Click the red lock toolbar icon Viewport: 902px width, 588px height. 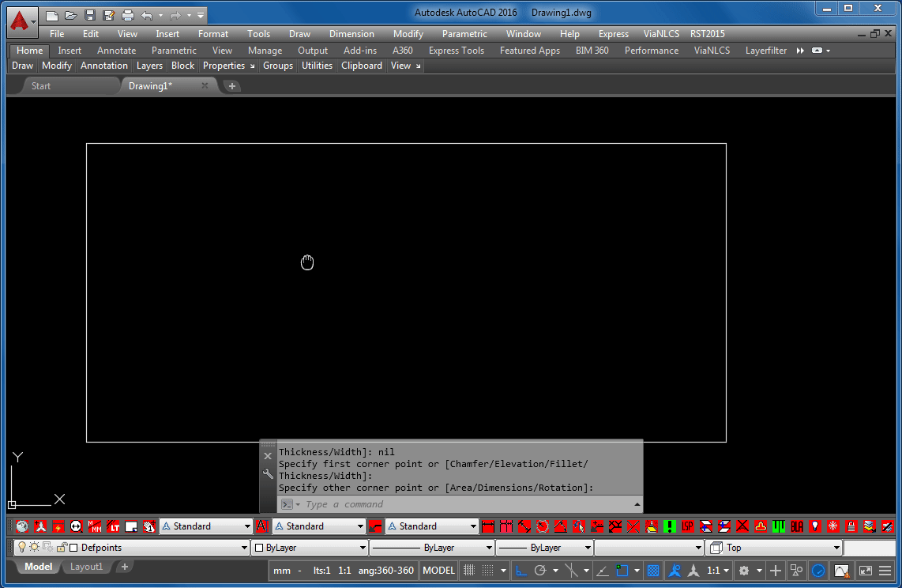click(851, 526)
